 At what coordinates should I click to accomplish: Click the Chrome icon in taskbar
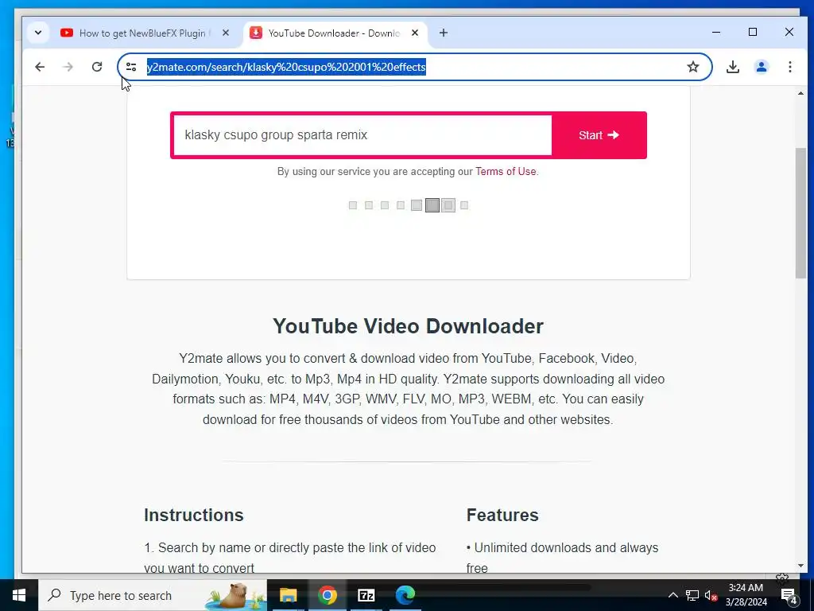coord(328,595)
